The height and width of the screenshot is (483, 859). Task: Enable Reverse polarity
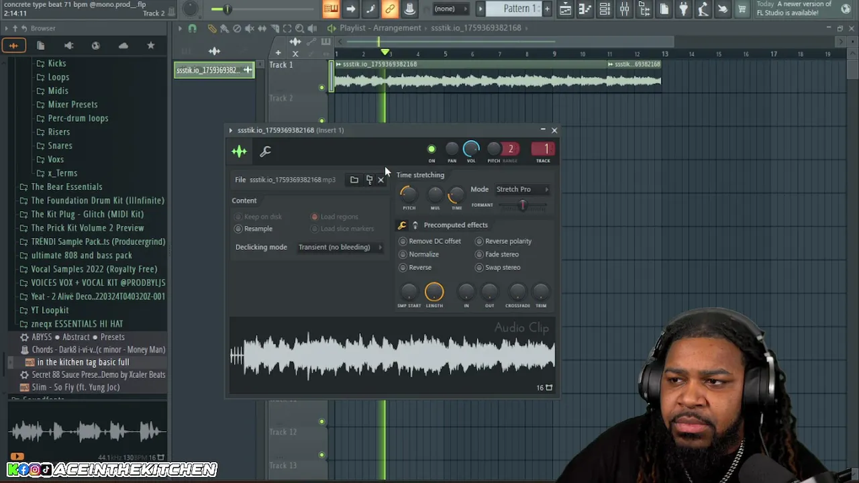503,241
